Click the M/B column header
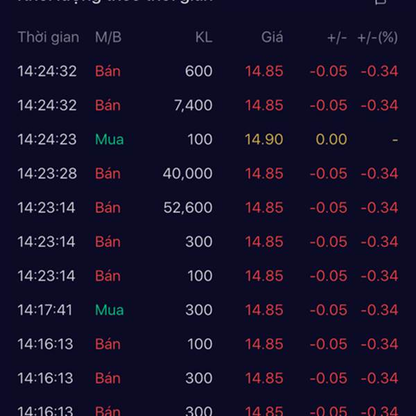Viewport: 416px width, 416px height. point(108,37)
